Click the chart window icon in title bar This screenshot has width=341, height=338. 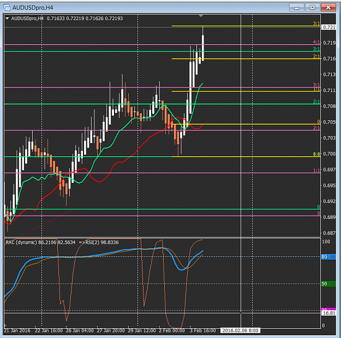7,8
